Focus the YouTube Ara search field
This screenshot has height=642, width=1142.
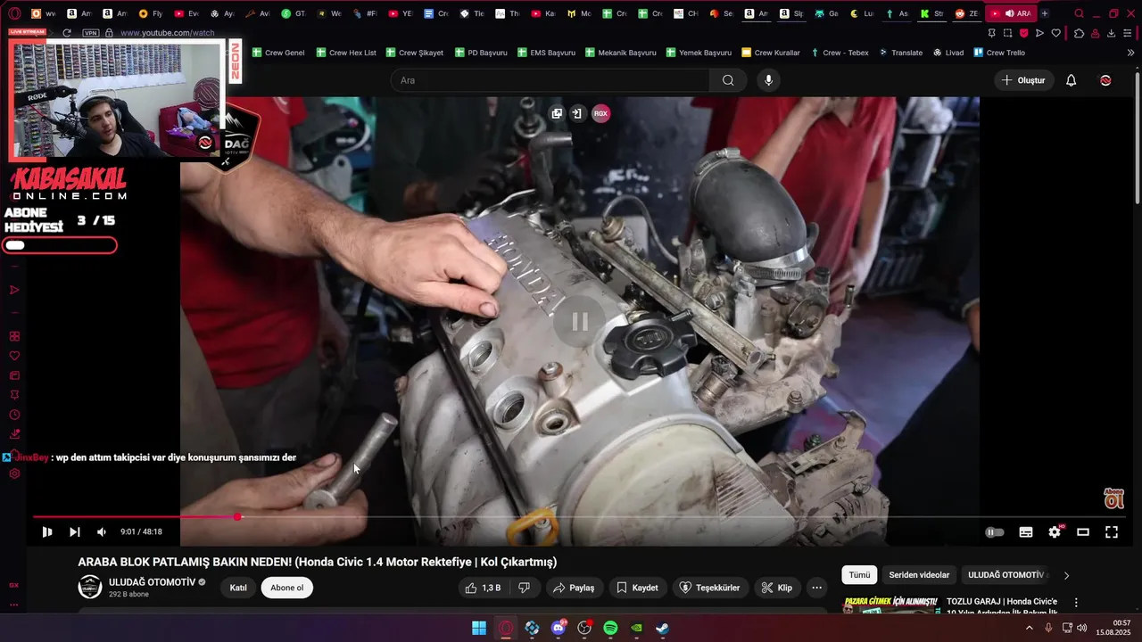pos(549,80)
